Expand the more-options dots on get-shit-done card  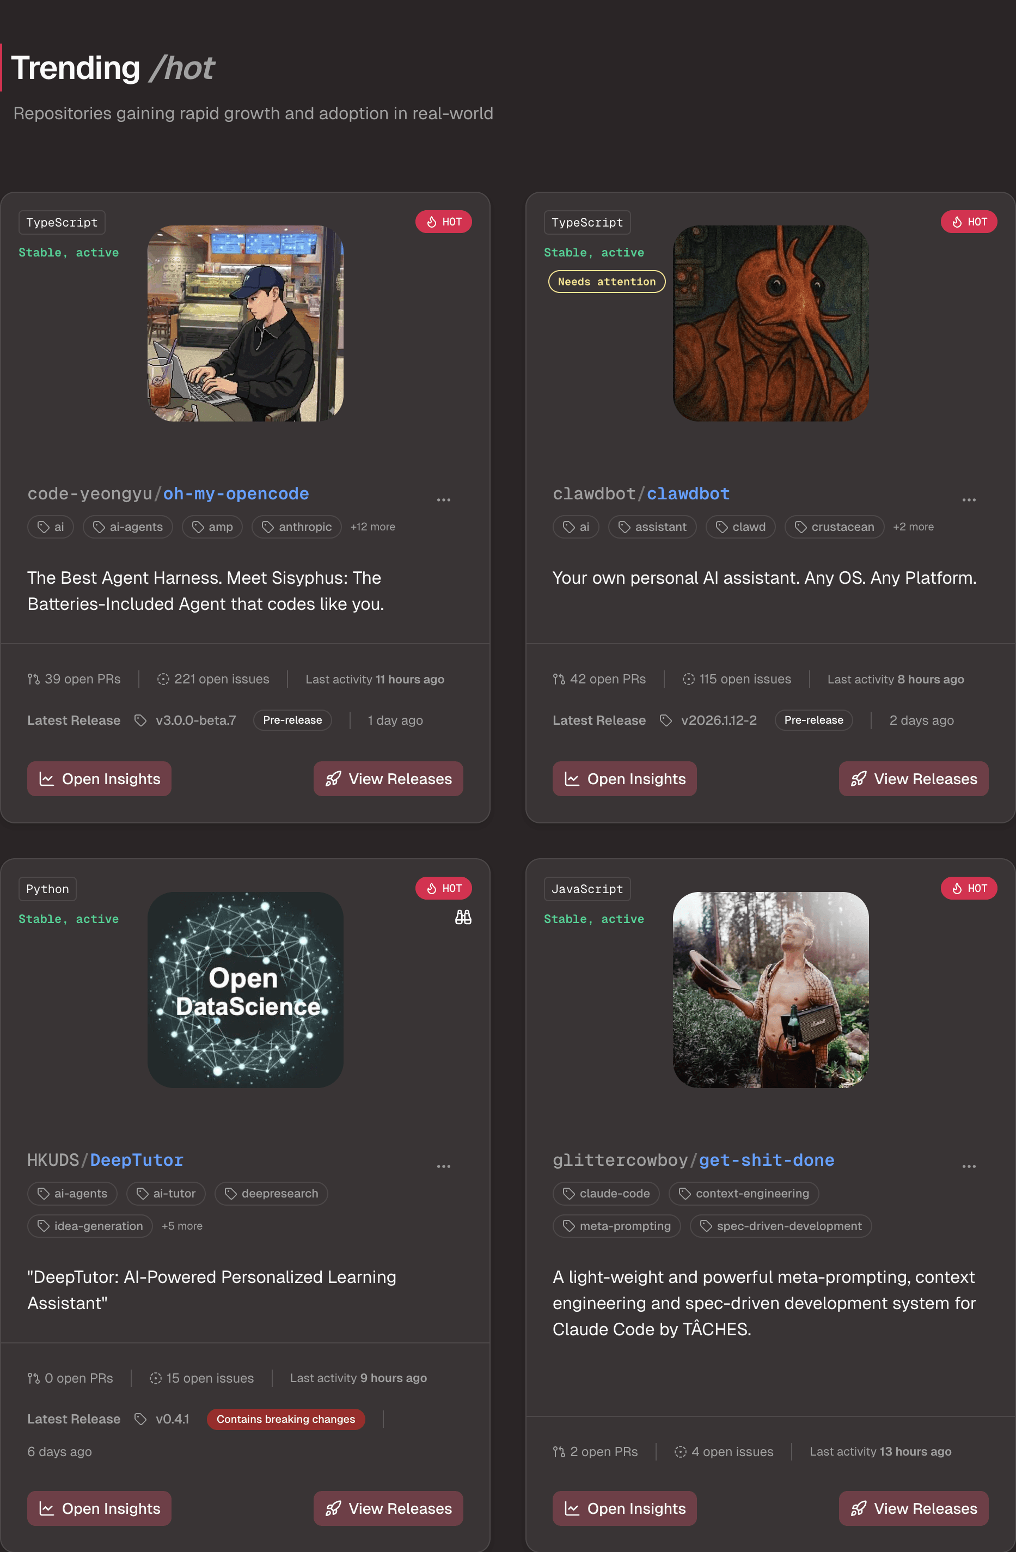pos(969,1166)
